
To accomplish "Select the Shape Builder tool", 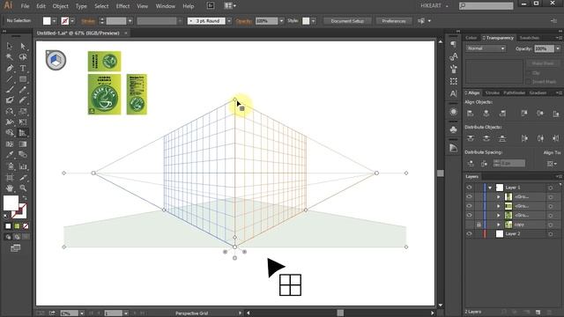I will (10, 133).
